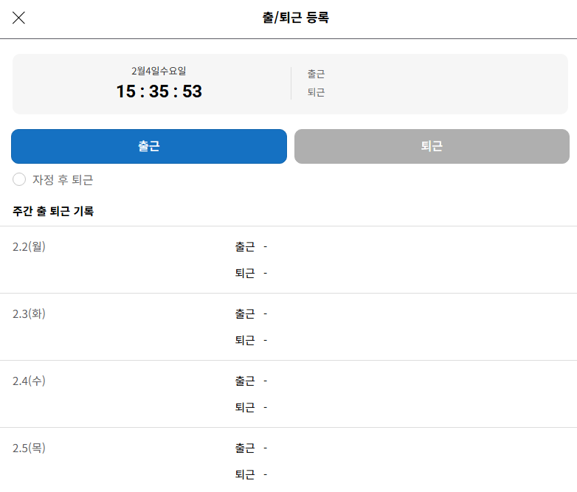Viewport: 577px width, 492px height.
Task: Enable the 자정 후 퇴근 option
Action: click(x=20, y=180)
